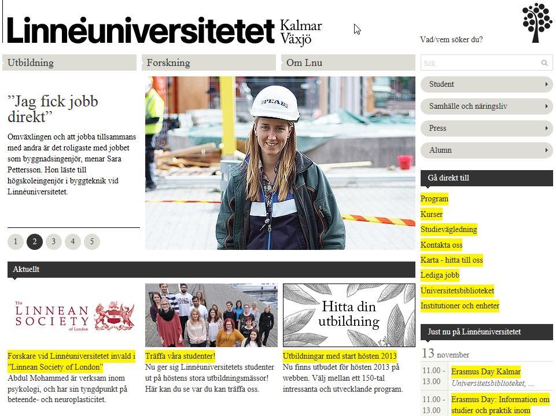Click the hero photo of Sara Pettersson
Viewport: 556px width, 416px height.
(280, 163)
